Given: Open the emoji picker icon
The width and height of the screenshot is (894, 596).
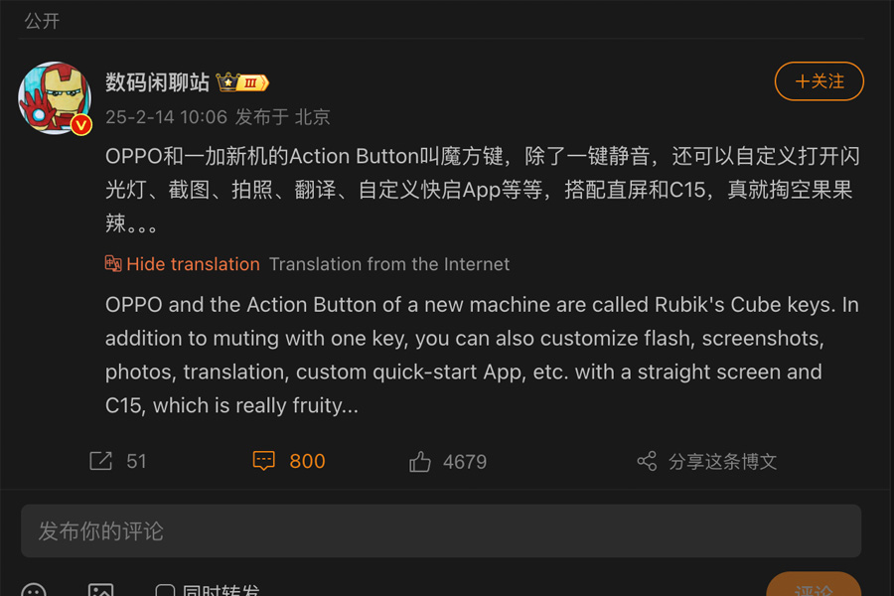Looking at the screenshot, I should 32,590.
